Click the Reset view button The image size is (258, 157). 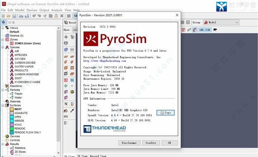pos(70,22)
